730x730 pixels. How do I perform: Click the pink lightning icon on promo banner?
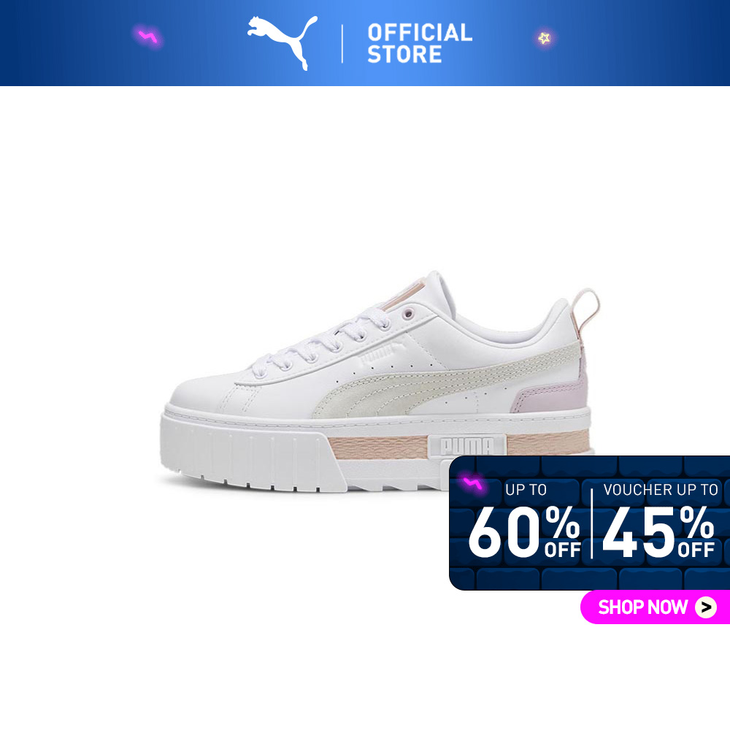coord(472,484)
